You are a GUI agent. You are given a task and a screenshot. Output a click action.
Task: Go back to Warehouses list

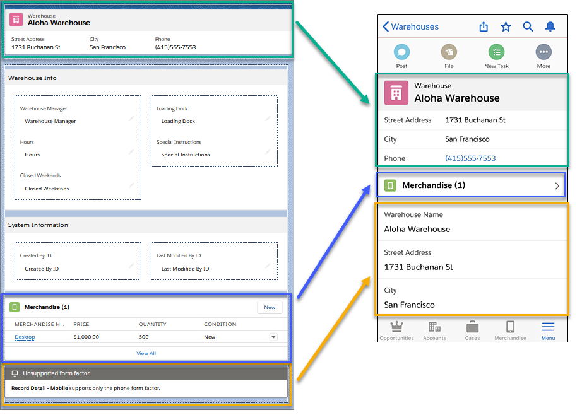click(410, 26)
